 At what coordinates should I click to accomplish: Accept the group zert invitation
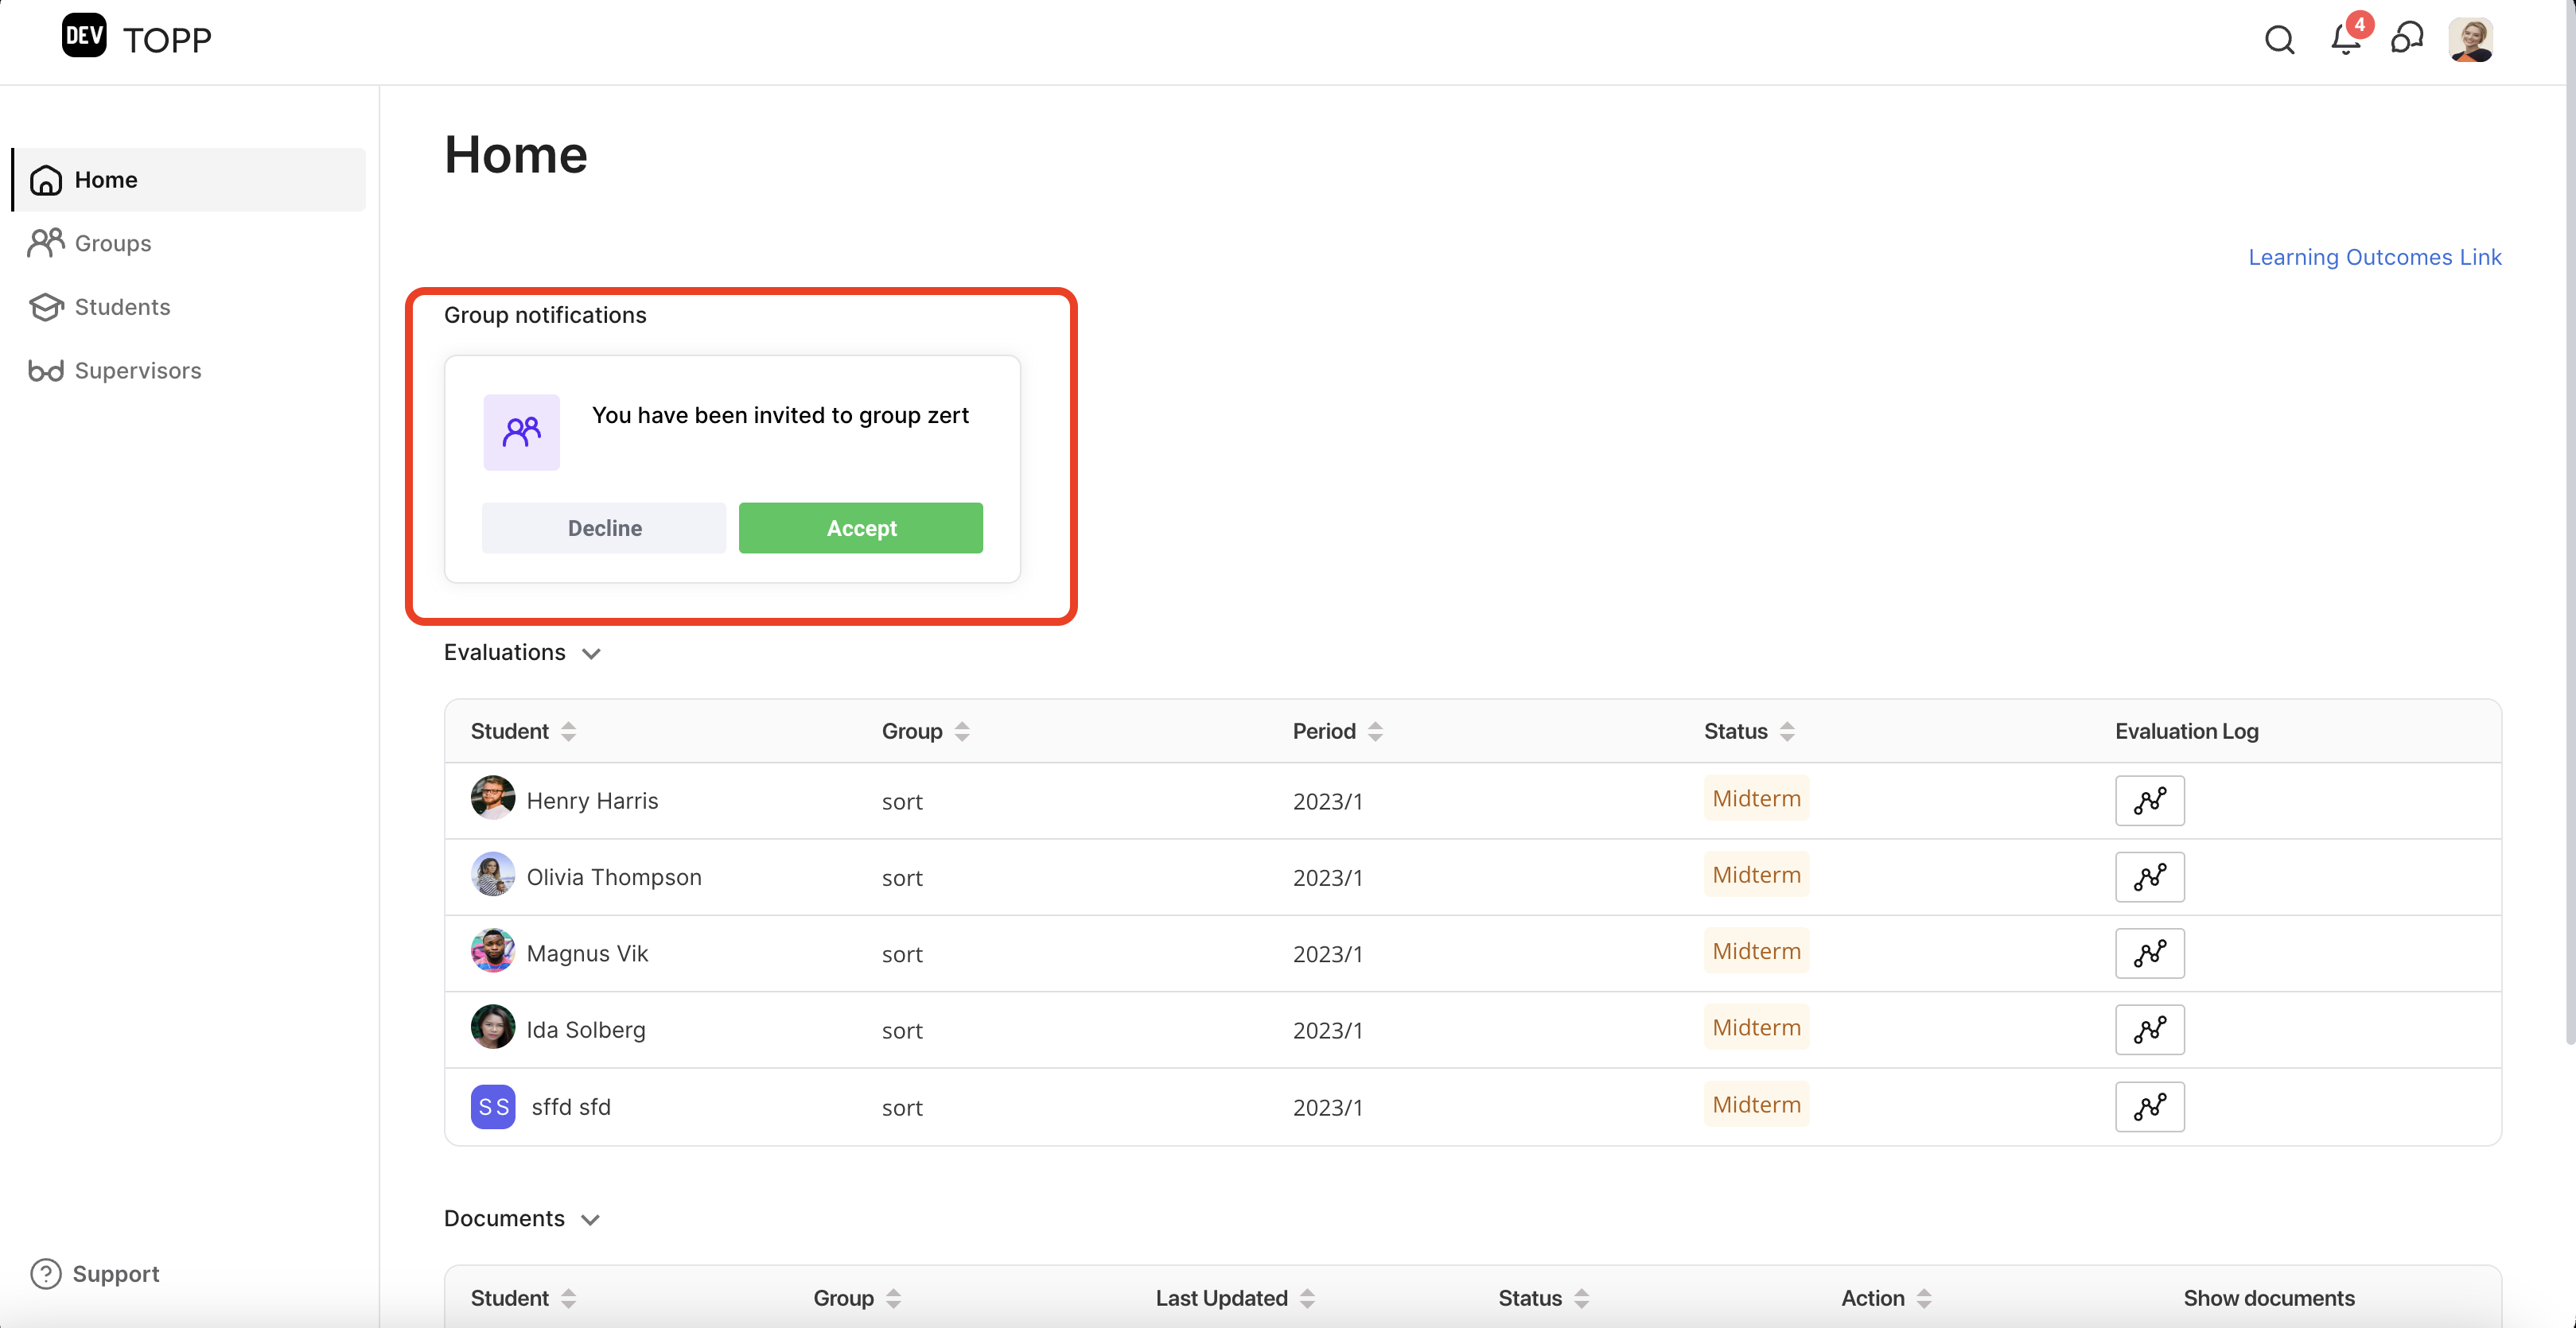click(860, 527)
